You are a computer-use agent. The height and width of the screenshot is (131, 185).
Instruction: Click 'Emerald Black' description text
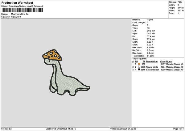coord(153,70)
